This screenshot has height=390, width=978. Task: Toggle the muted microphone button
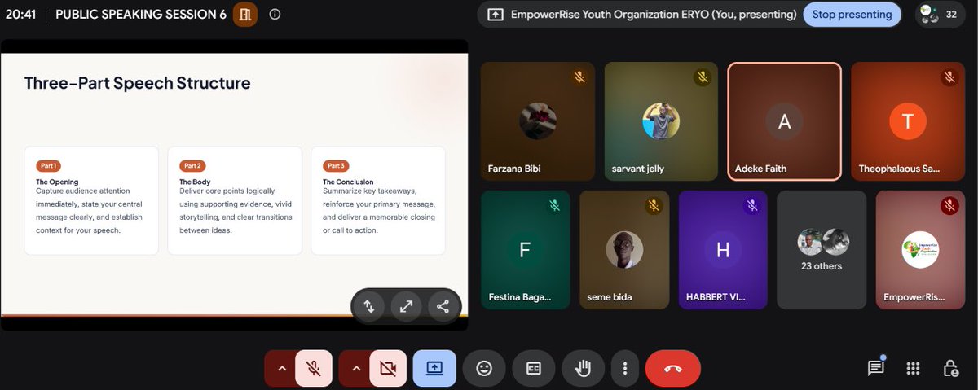coord(313,368)
